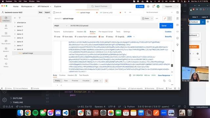Click the Search Postman field
210x118 pixels.
[x=99, y=7]
